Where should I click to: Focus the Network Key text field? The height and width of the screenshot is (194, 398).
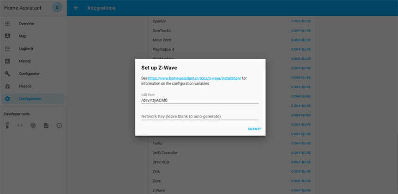200,116
